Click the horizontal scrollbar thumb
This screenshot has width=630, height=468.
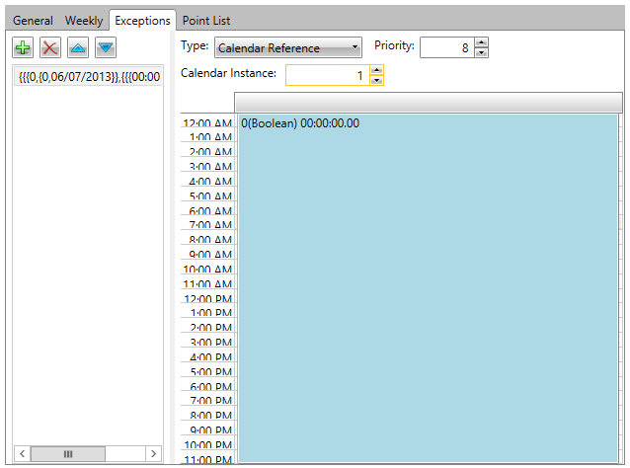(68, 453)
